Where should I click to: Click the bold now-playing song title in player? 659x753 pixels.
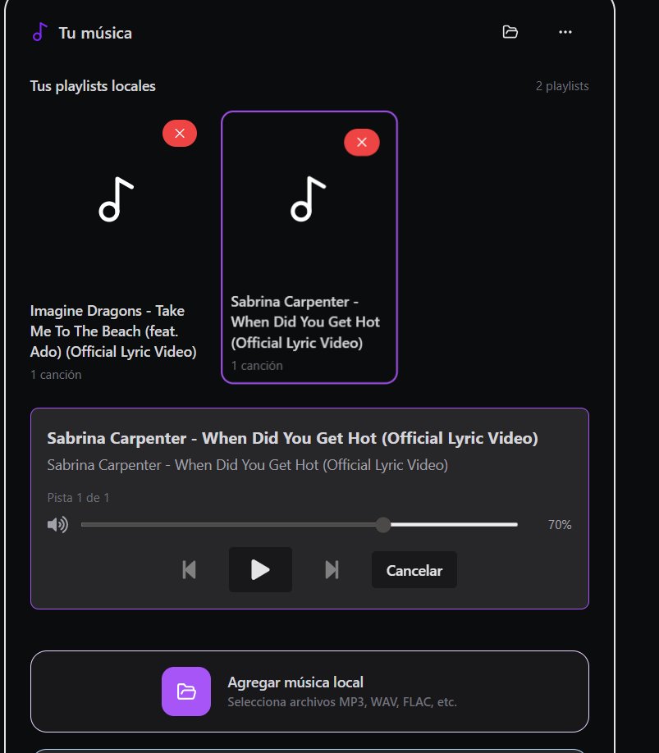[292, 438]
